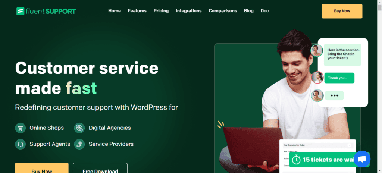Open the Comparisons menu
Screen dimensions: 382x173
(x=223, y=11)
